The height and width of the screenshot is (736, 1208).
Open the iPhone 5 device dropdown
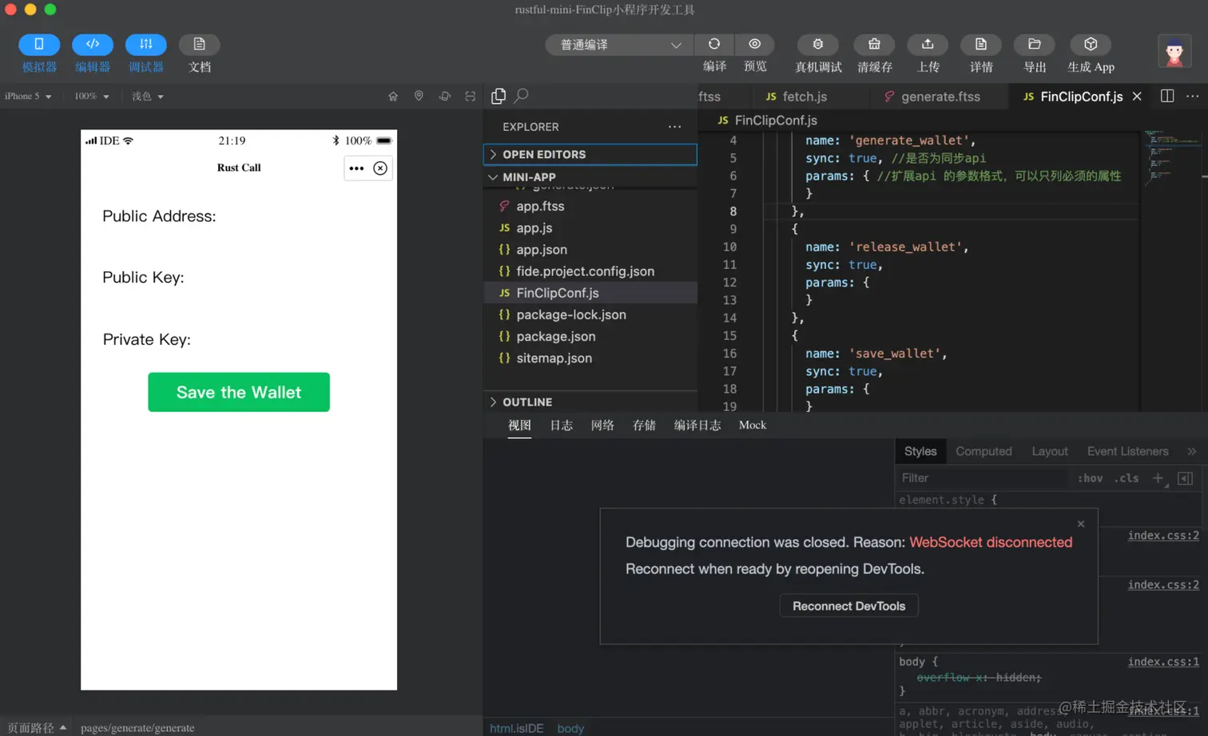[28, 97]
